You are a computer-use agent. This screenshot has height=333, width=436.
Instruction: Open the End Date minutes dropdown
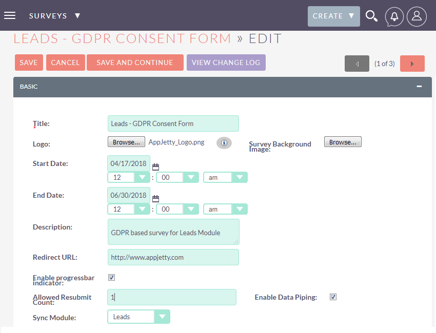pos(177,209)
